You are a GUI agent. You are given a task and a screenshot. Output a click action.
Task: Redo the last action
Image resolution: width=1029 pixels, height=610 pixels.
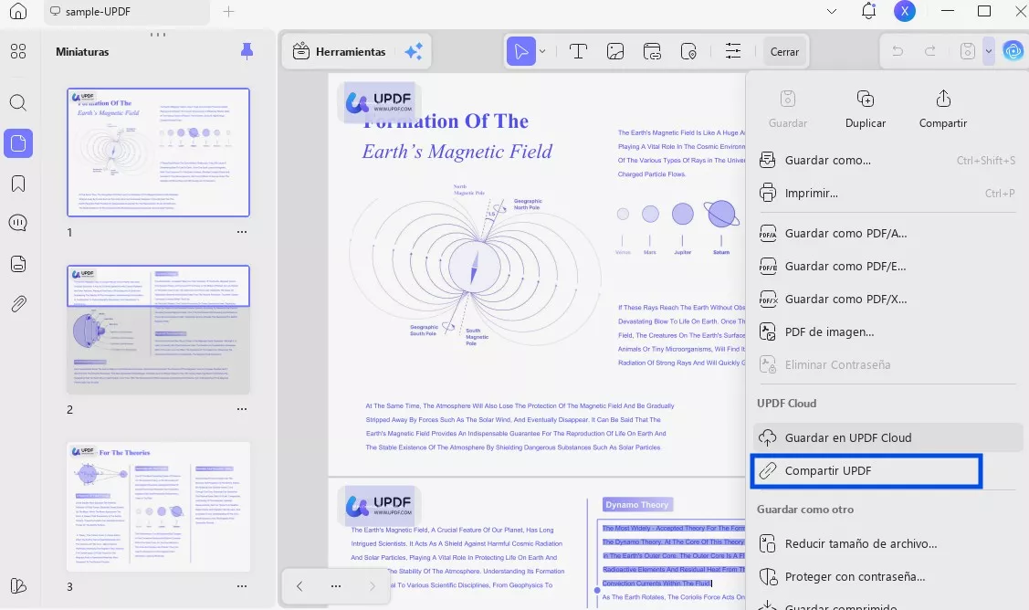[x=929, y=51]
